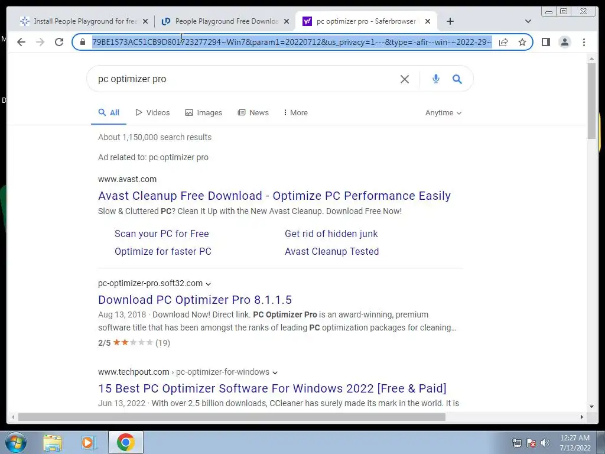Click the www.avast.com ad URL
The width and height of the screenshot is (605, 454).
128,179
